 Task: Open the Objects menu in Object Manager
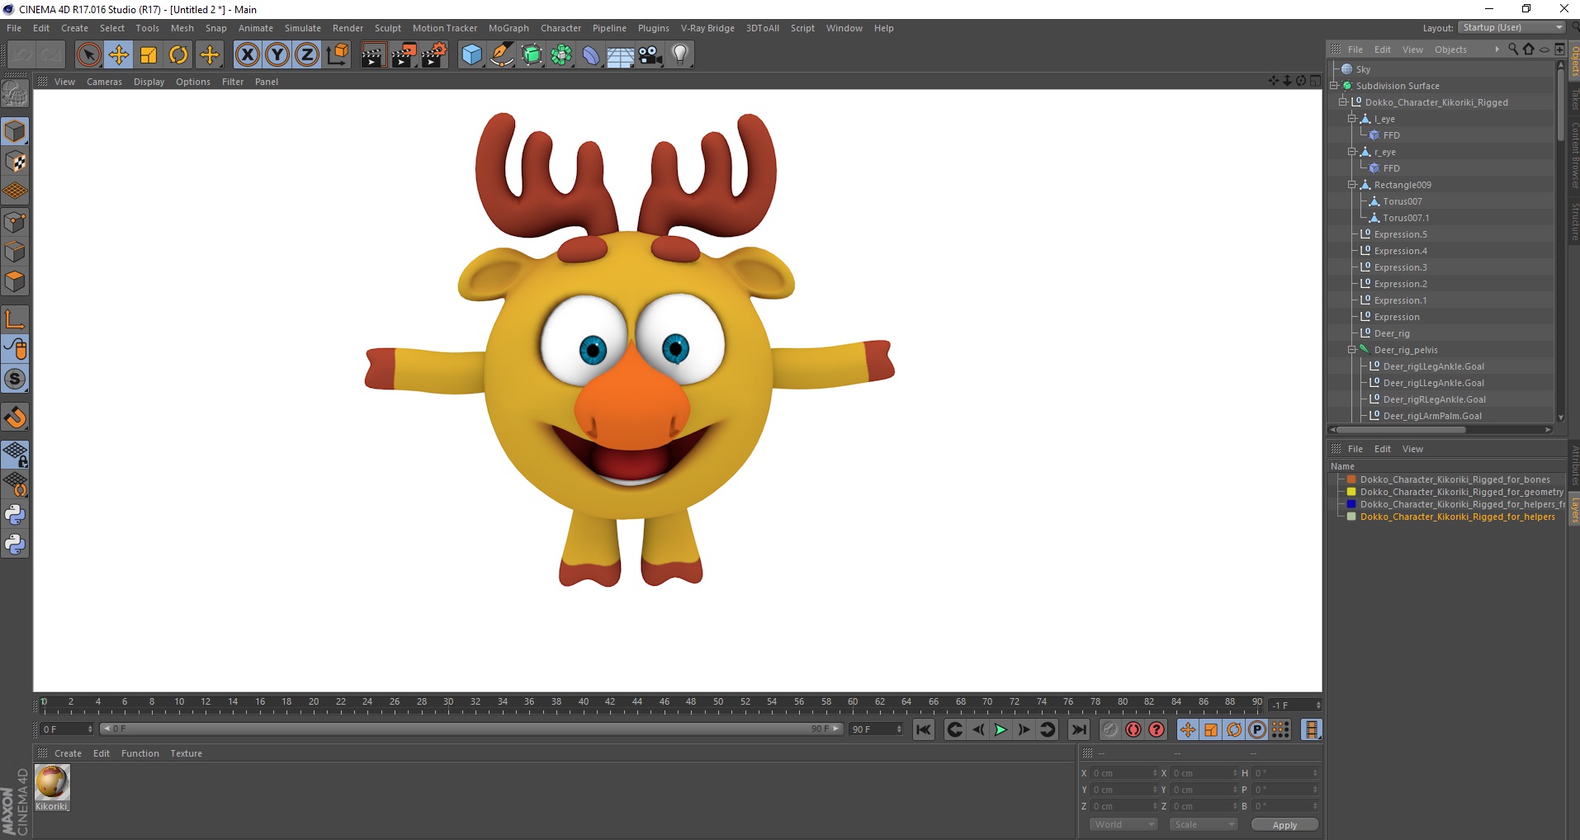pos(1450,50)
